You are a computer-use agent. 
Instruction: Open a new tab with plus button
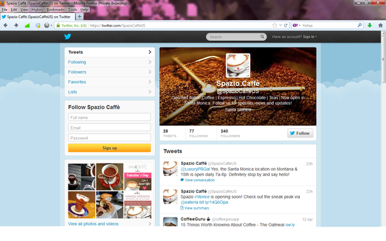pyautogui.click(x=80, y=16)
